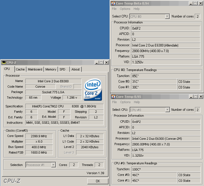Maximize the CPU-Z window
Screen dimensions: 204x186
101,63
